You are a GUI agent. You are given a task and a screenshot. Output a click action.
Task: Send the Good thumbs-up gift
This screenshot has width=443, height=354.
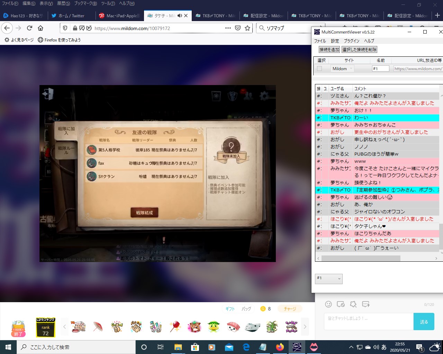click(117, 326)
